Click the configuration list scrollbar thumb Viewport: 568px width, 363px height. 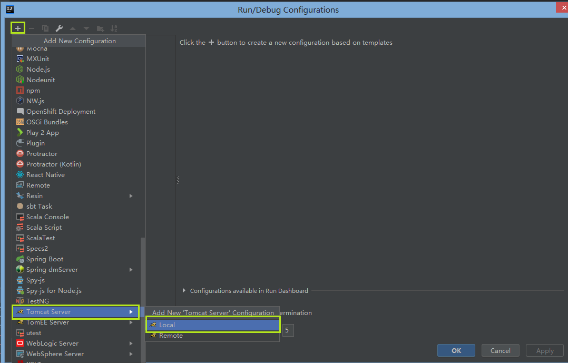click(142, 300)
